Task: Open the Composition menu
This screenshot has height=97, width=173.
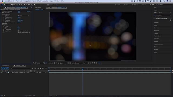Action: tap(27, 1)
